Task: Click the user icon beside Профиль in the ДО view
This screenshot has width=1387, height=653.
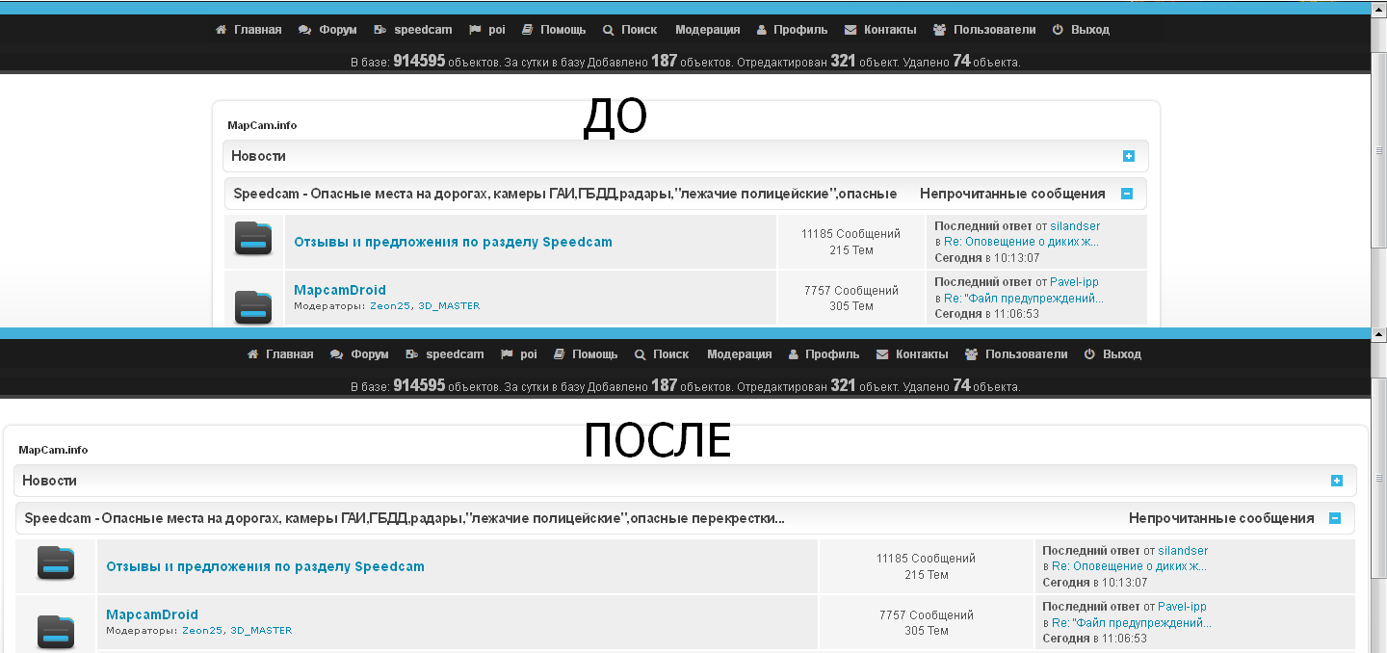Action: [762, 30]
